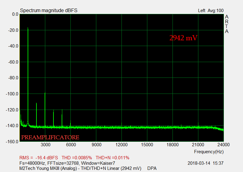Click the '-40.0' y-axis tick label
243x172 pixels.
coord(13,46)
